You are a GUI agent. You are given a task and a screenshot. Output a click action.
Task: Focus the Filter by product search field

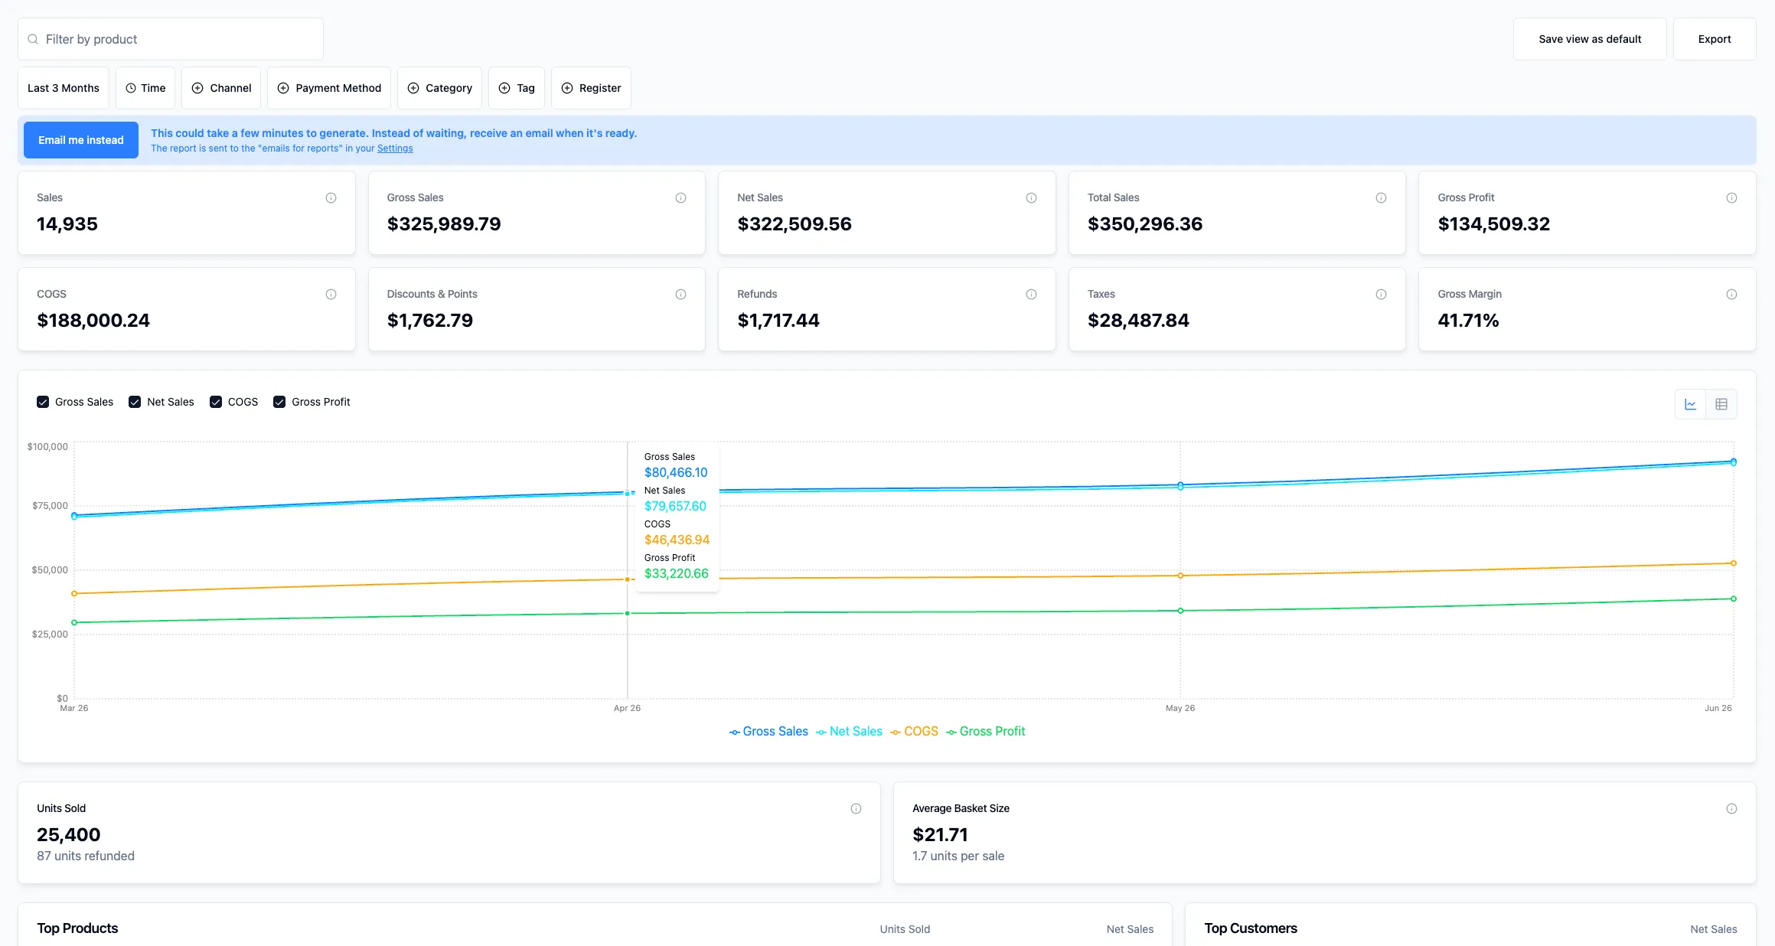point(171,39)
